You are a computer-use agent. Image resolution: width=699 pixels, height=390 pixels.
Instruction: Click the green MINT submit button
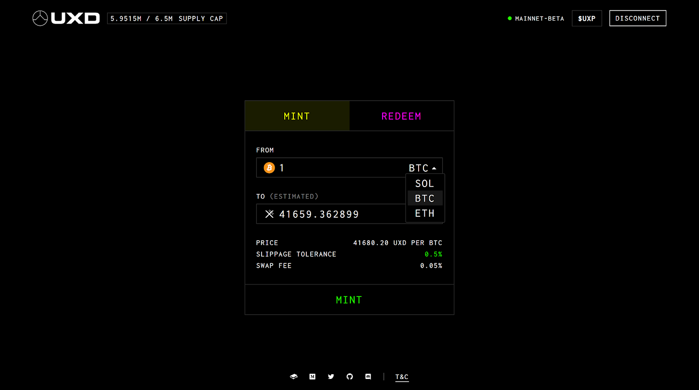click(349, 300)
